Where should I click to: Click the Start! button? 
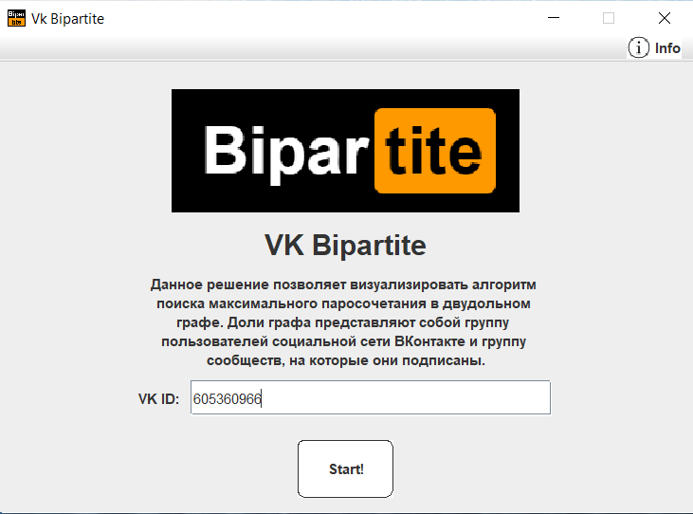coord(345,468)
